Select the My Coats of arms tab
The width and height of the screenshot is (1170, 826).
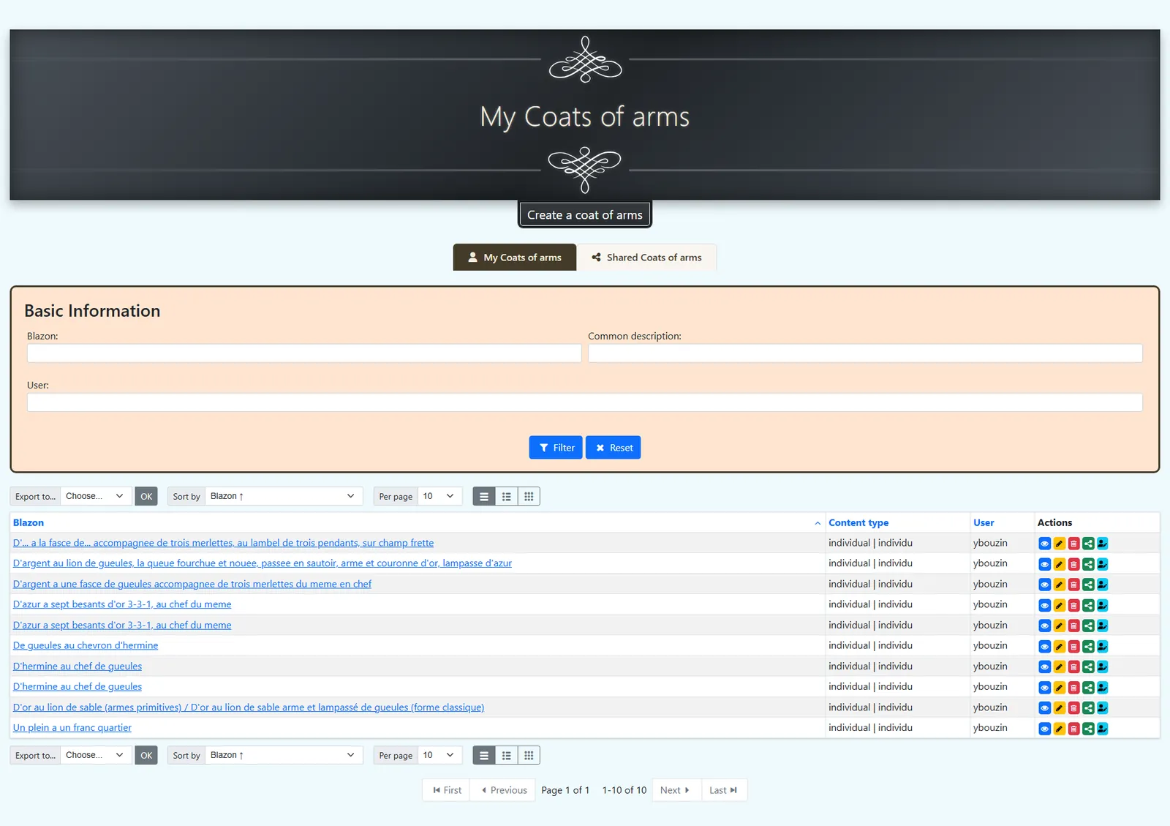click(x=515, y=258)
